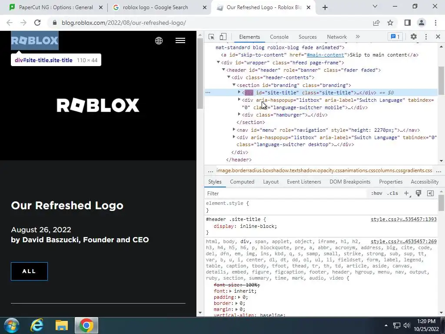The height and width of the screenshot is (334, 445).
Task: Click the address bar URL
Action: [x=124, y=23]
